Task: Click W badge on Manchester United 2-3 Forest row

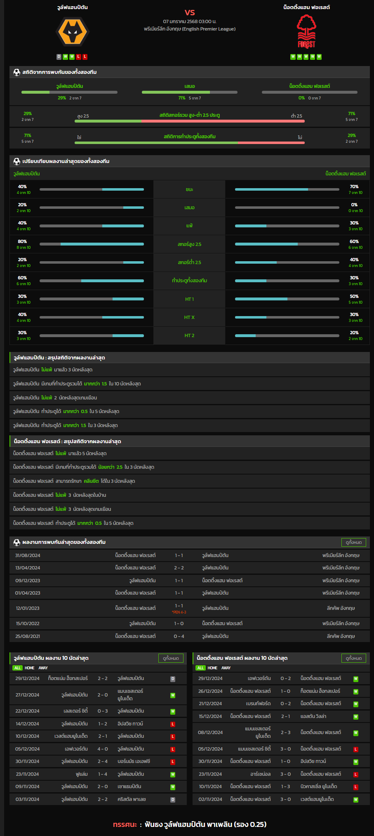Action: 356,733
